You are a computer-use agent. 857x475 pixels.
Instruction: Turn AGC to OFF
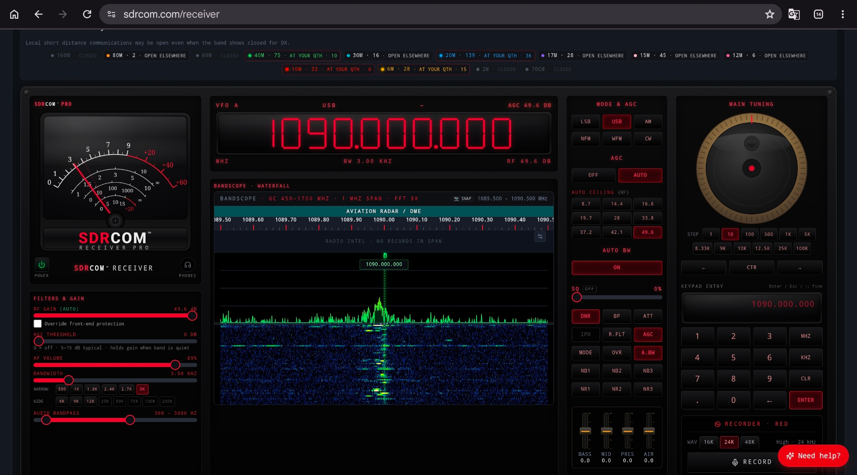(593, 175)
